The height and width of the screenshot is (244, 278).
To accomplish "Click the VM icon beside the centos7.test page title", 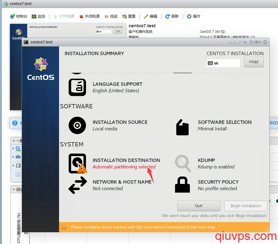I will 6,4.
